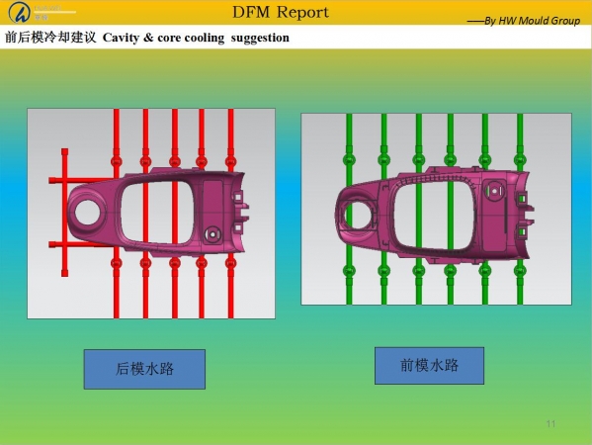Click the slide page number 11

550,424
